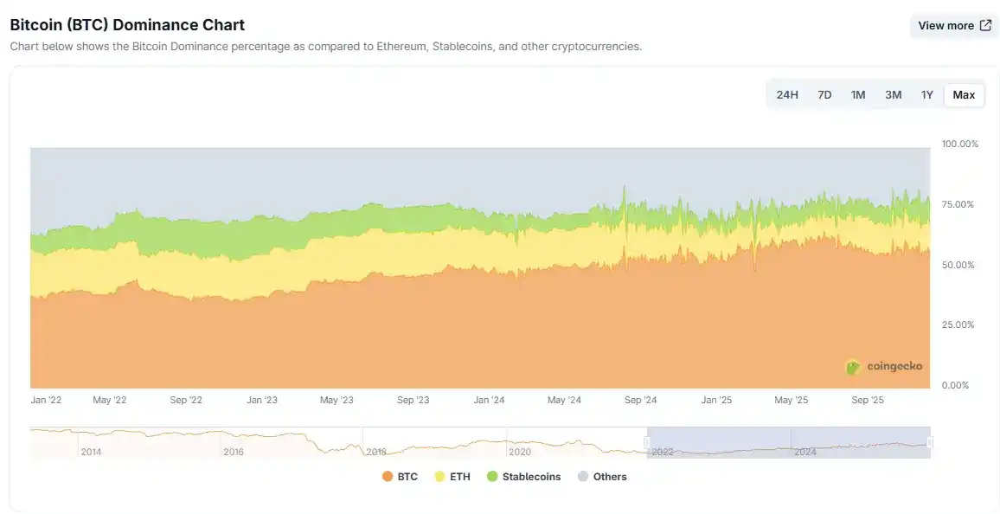Select the 24H time range
The image size is (1000, 514).
click(787, 94)
